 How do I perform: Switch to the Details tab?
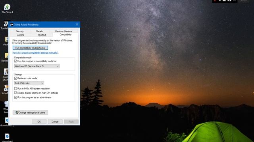pos(39,31)
